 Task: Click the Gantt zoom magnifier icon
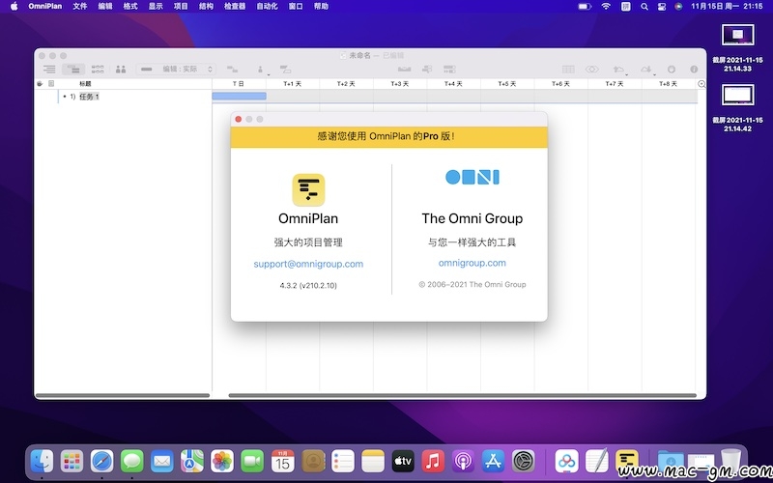(701, 84)
